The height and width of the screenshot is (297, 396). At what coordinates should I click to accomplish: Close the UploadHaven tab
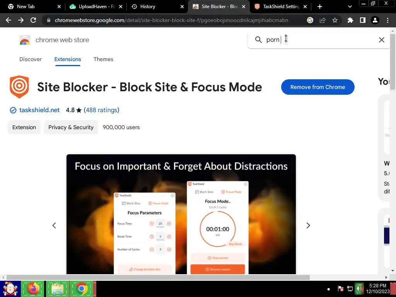[x=121, y=7]
